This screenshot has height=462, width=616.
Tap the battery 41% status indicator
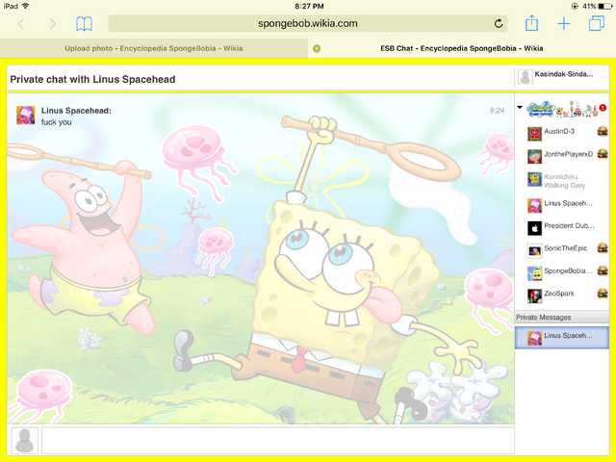point(595,7)
